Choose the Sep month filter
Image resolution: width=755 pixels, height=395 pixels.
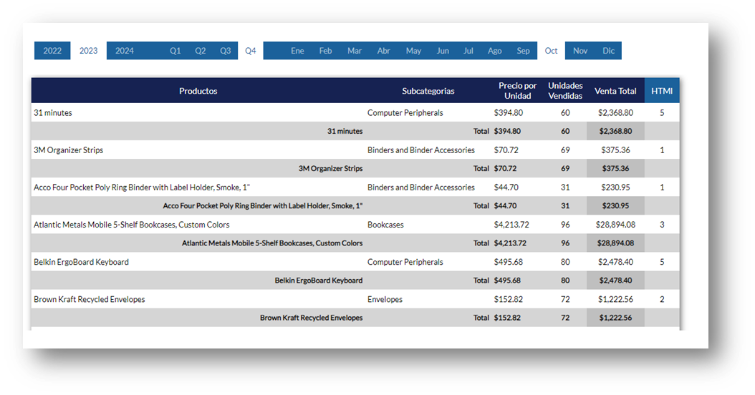click(x=524, y=51)
